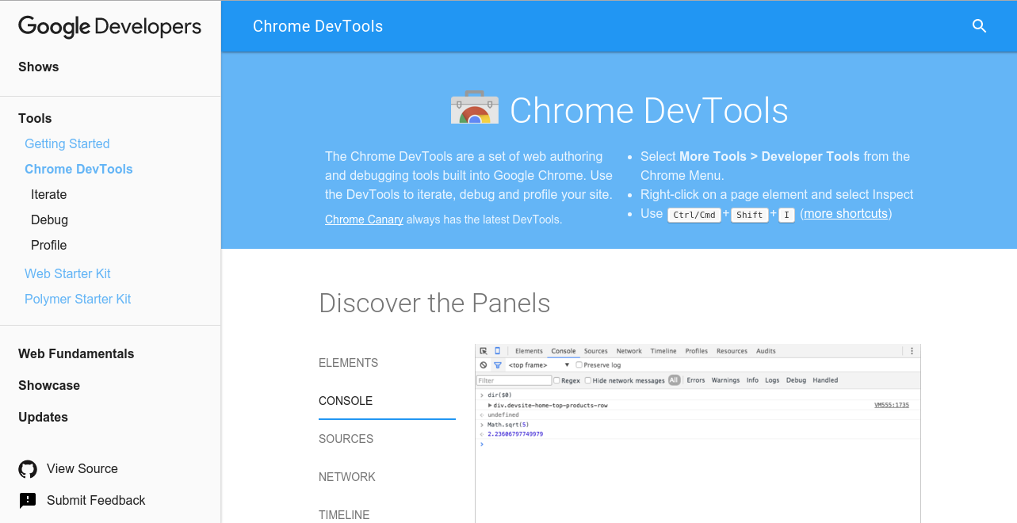Click the Submit Feedback link

tap(96, 501)
